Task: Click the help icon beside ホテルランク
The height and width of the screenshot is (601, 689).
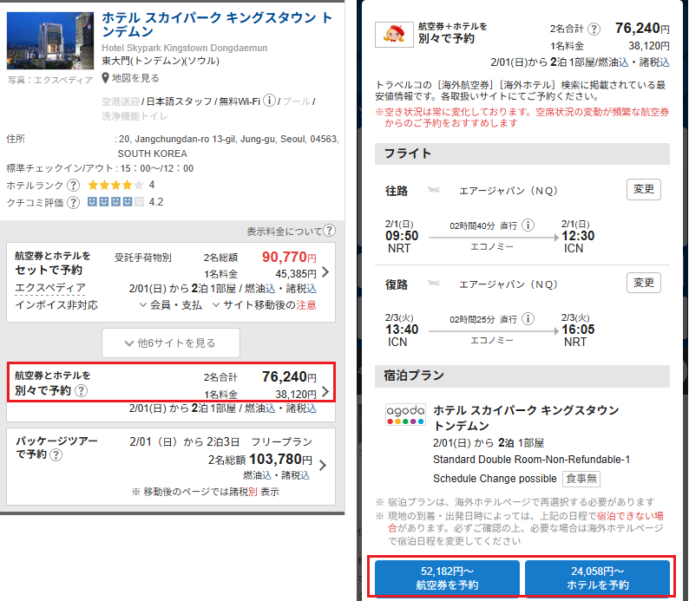Action: (73, 186)
